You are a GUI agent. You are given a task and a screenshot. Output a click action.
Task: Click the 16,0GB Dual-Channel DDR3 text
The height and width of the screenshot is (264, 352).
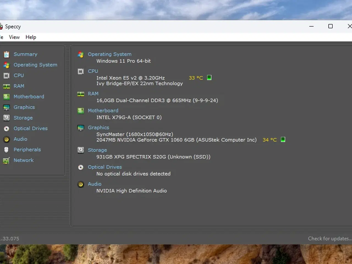[157, 101]
